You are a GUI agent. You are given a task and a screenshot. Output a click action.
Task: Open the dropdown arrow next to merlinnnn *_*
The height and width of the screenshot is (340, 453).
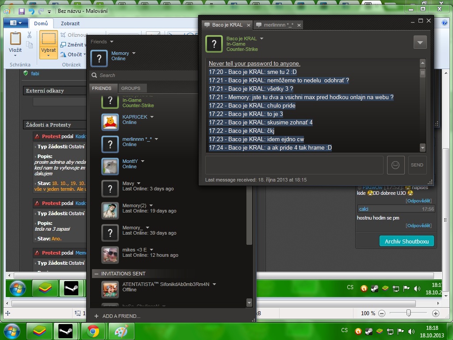coord(156,139)
